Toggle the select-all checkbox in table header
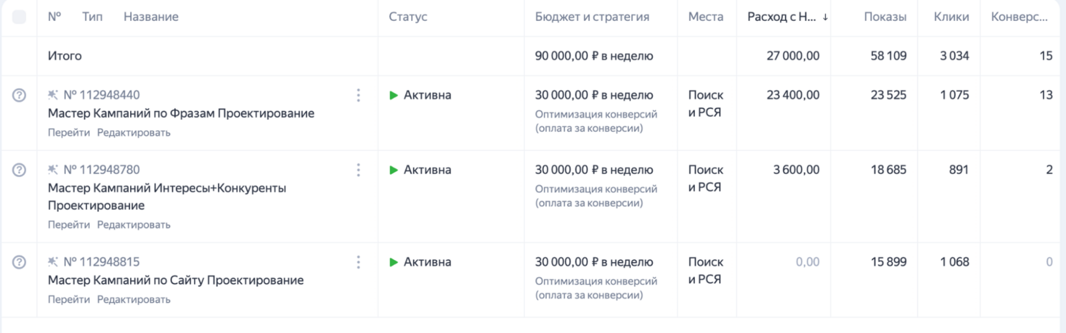1066x333 pixels. pyautogui.click(x=19, y=17)
